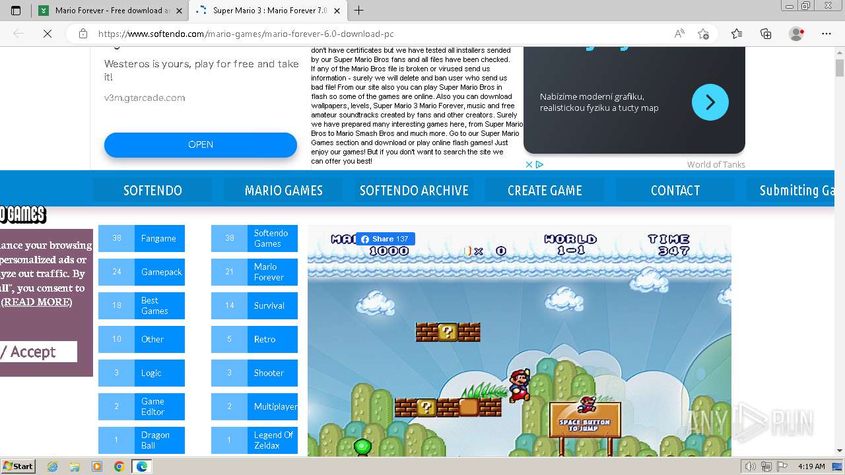Open the browser profile avatar

[x=797, y=34]
